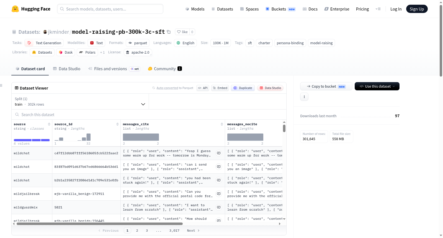
Task: Filter by the parquet format tag
Action: 138,43
